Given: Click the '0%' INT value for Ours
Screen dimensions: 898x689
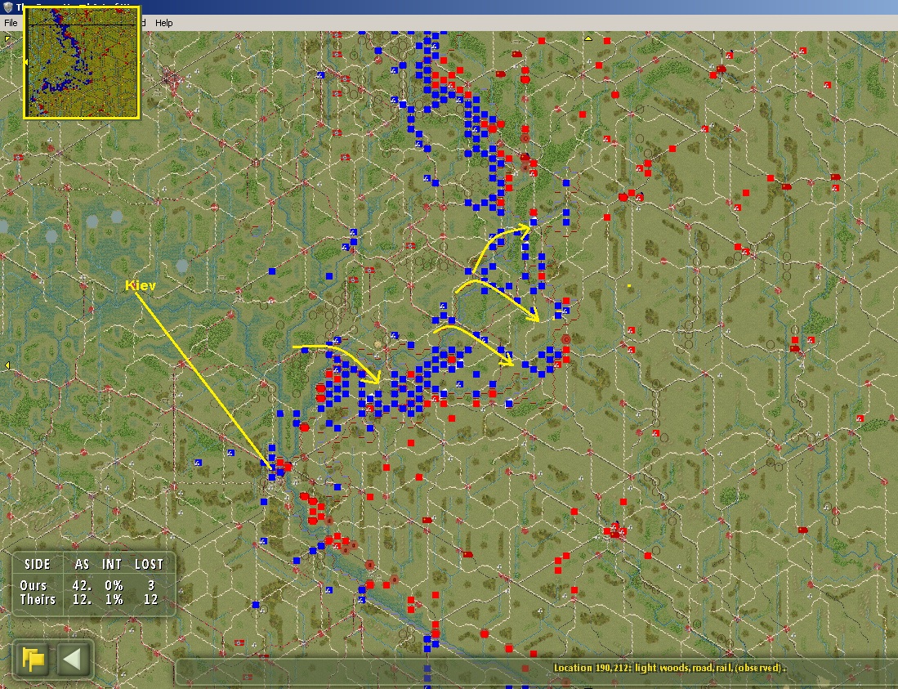Looking at the screenshot, I should (114, 585).
